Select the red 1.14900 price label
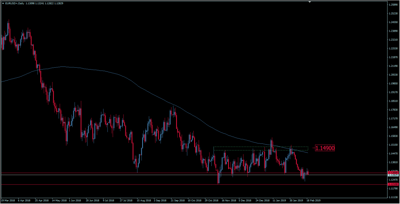Screen dimensions: 400x204 [325, 148]
